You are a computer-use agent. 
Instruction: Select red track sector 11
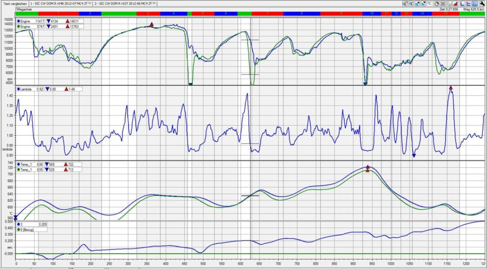tap(386, 14)
